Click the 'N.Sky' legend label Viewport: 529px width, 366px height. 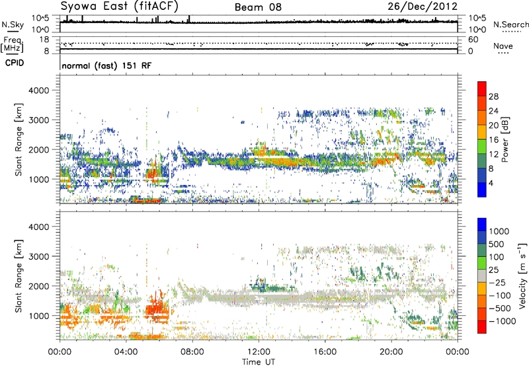[13, 24]
